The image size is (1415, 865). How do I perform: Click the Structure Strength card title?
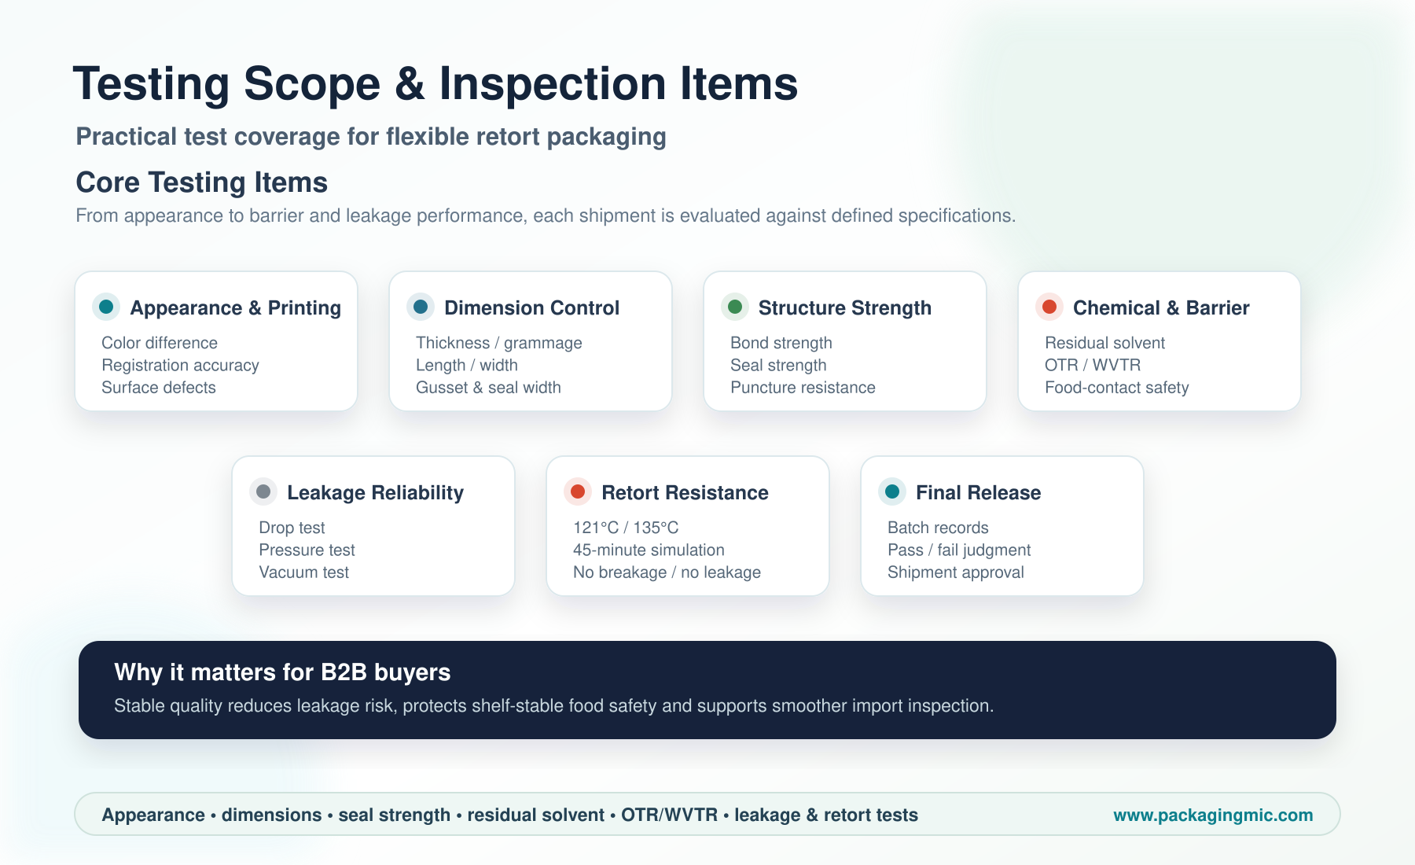pos(845,307)
